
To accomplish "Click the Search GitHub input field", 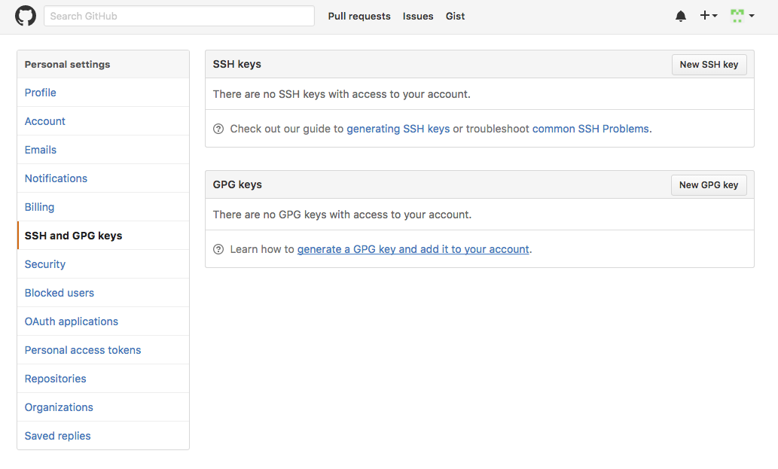I will 178,15.
